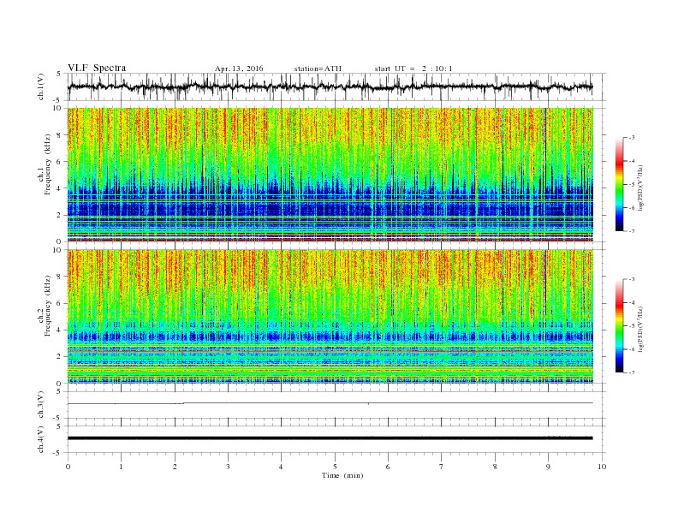Click the time-axis "10" tick label at the bottom
The image size is (678, 524).
[x=602, y=467]
